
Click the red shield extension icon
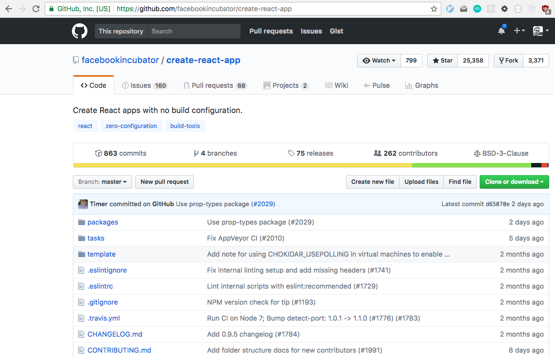[x=546, y=9]
